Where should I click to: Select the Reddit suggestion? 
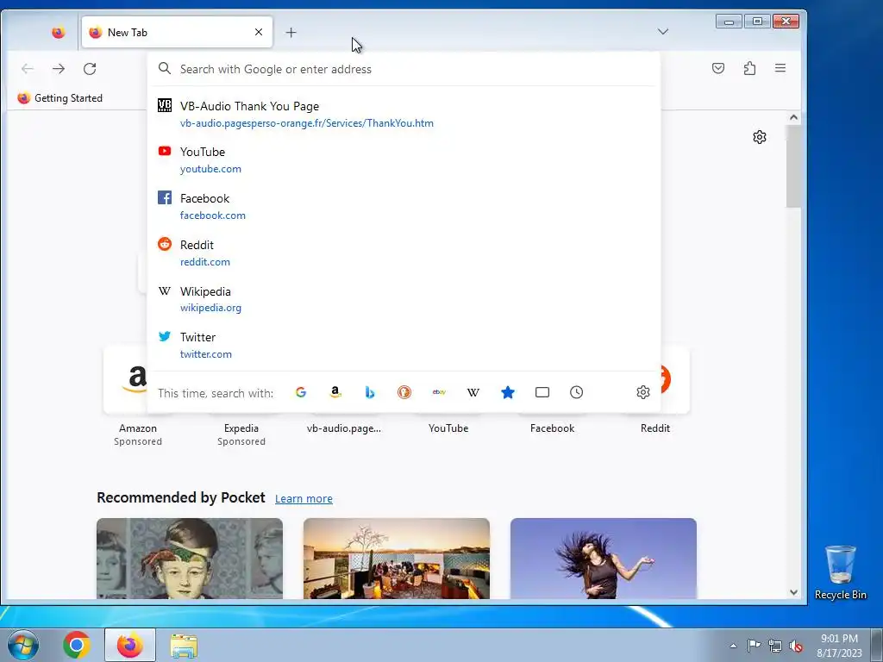pyautogui.click(x=404, y=253)
